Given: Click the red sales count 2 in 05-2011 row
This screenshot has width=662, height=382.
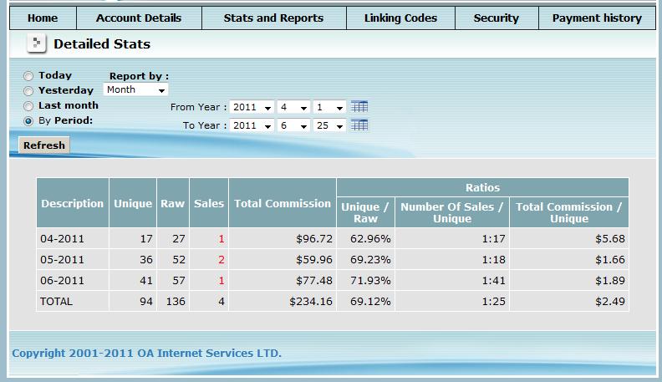Looking at the screenshot, I should click(222, 260).
